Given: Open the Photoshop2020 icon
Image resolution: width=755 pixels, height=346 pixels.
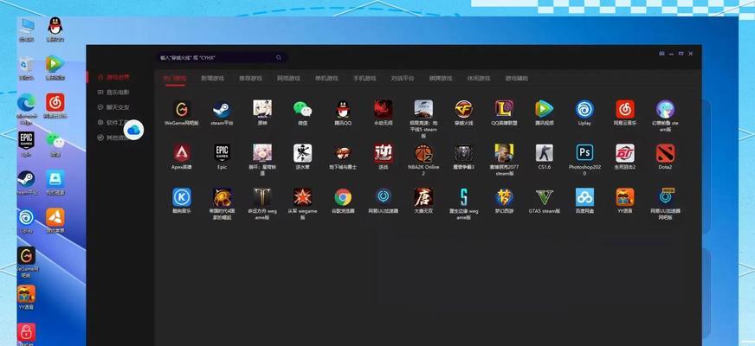Looking at the screenshot, I should click(584, 153).
